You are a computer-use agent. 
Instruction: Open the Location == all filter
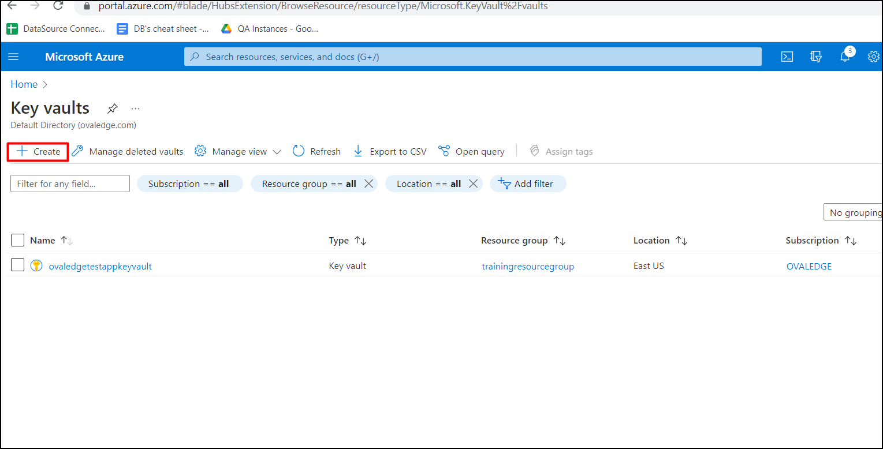[429, 184]
